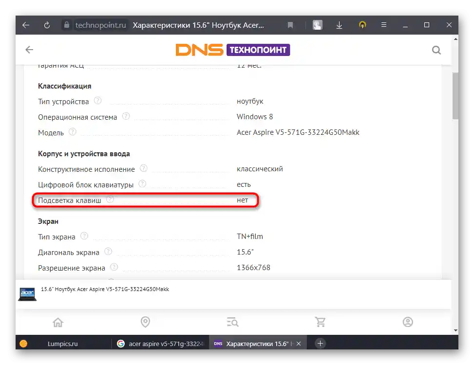Switch to the acer aspire v5-571g search tab
This screenshot has height=365, width=474.
point(161,343)
